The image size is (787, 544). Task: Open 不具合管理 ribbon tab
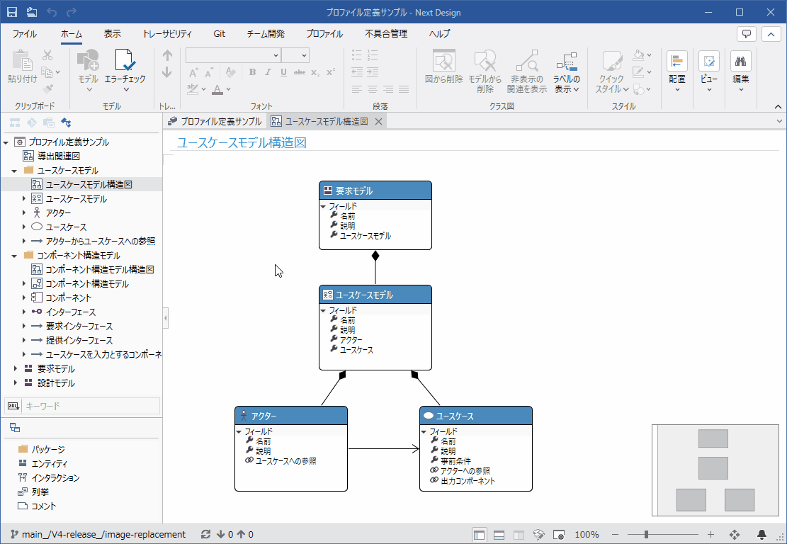coord(386,33)
